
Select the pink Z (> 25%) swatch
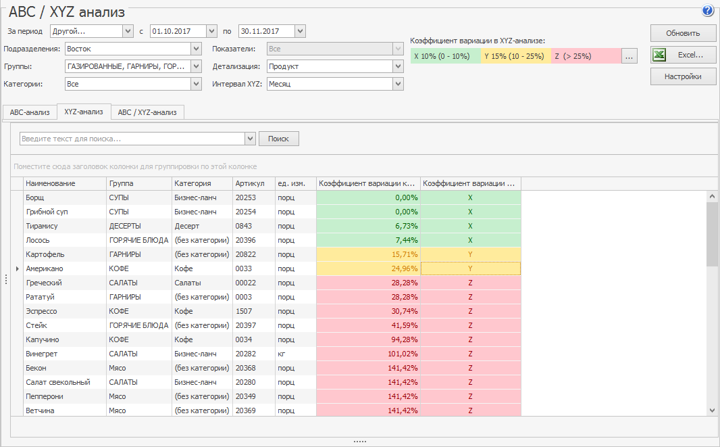click(586, 56)
